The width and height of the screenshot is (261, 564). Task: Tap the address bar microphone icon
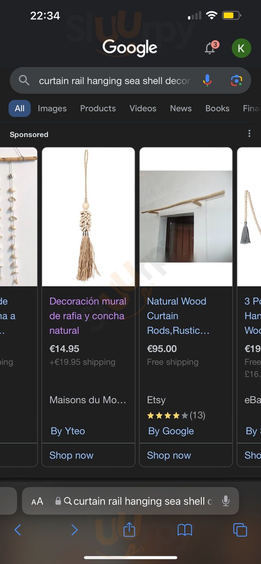tap(226, 501)
